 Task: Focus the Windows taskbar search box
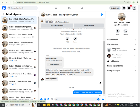click(x=21, y=105)
